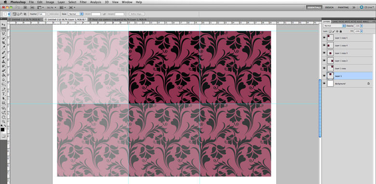376x184 pixels.
Task: Open the Apple menu
Action: [5, 2]
